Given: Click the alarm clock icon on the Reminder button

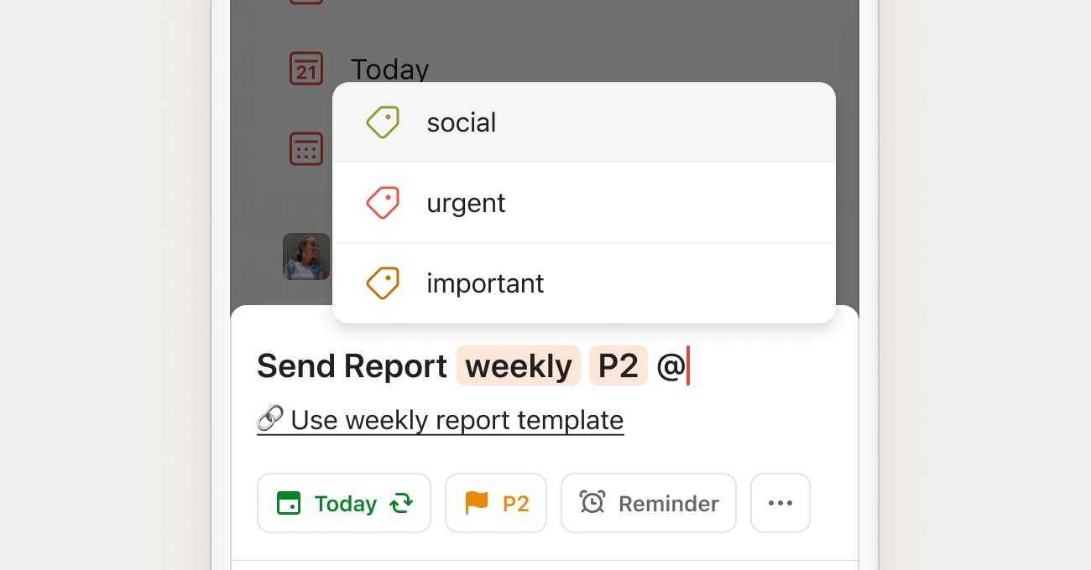Looking at the screenshot, I should [593, 503].
